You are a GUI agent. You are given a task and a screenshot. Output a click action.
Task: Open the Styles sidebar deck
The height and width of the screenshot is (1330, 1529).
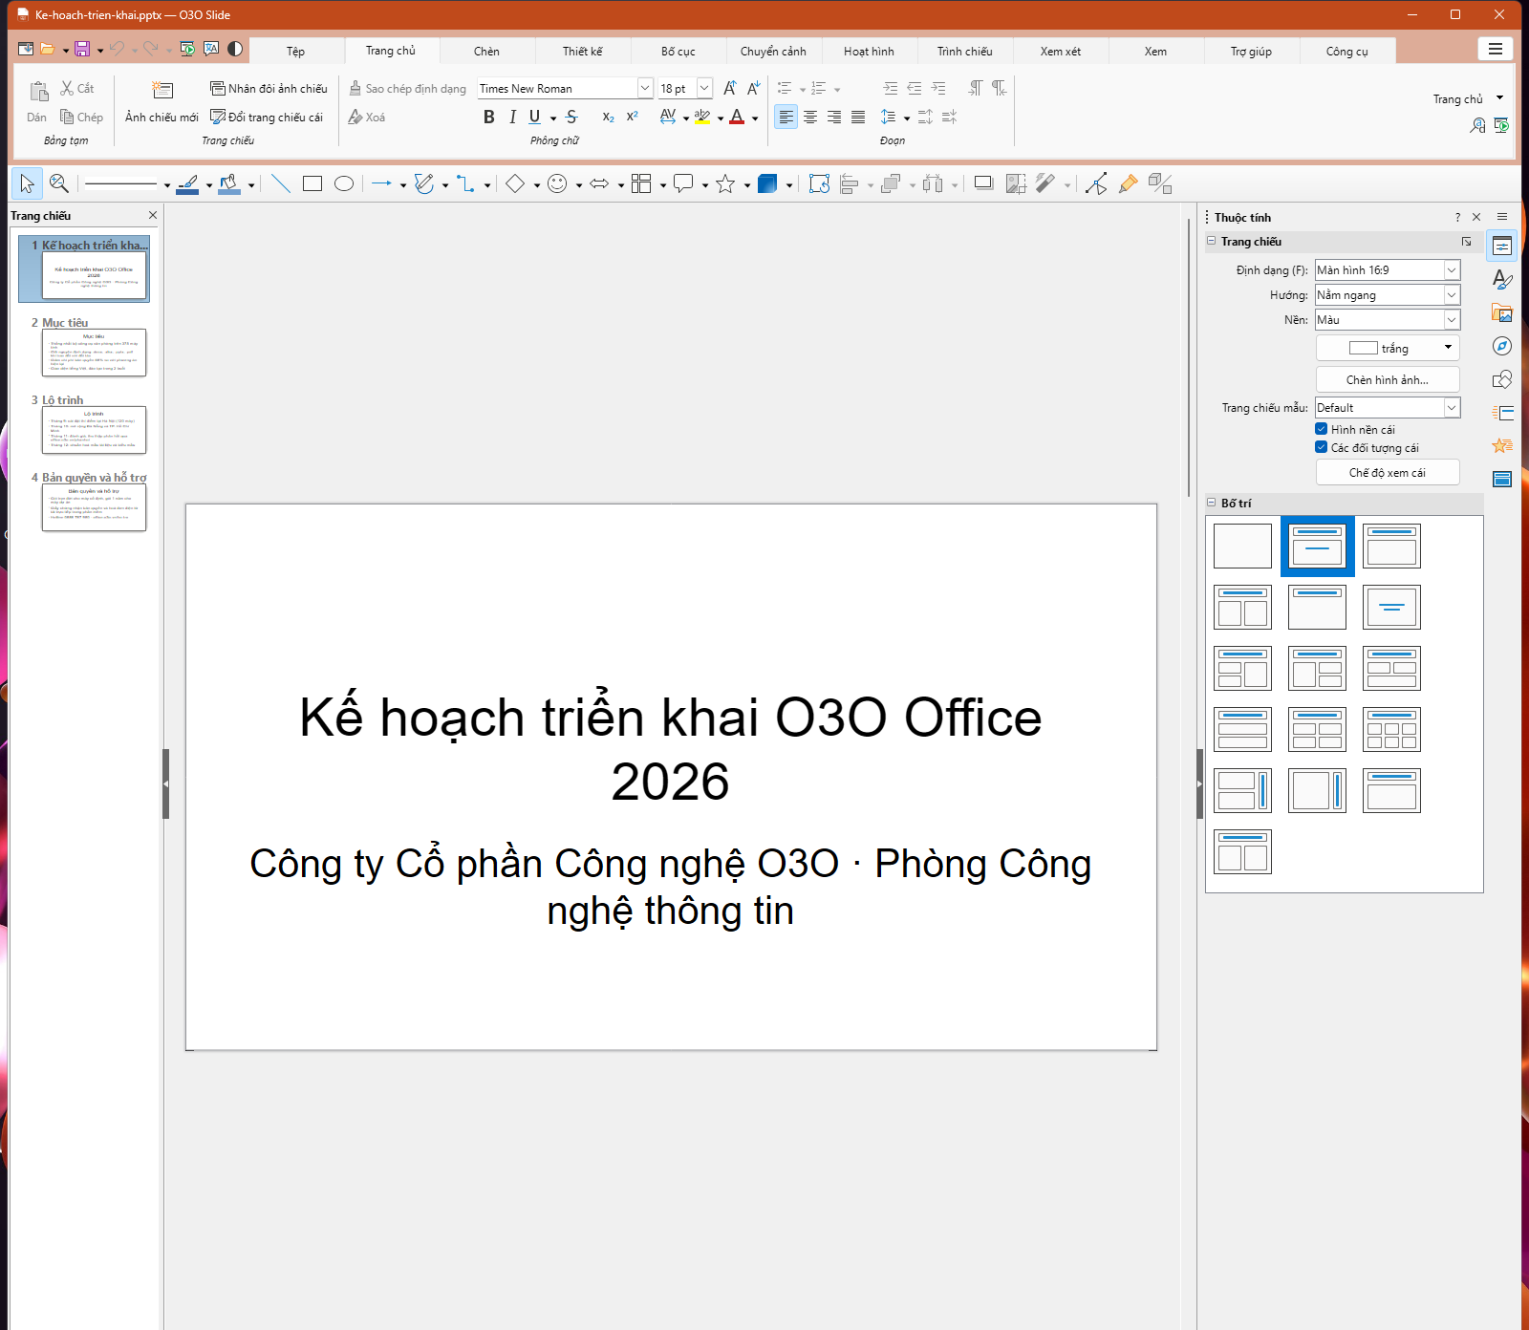1502,279
